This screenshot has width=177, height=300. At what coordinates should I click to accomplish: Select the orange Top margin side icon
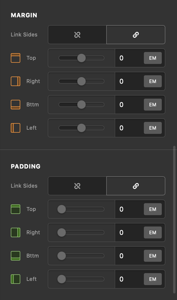point(15,58)
